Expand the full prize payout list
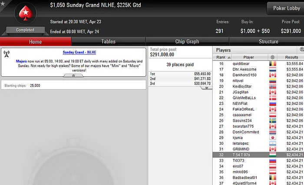The height and width of the screenshot is (185, 304). pyautogui.click(x=206, y=88)
